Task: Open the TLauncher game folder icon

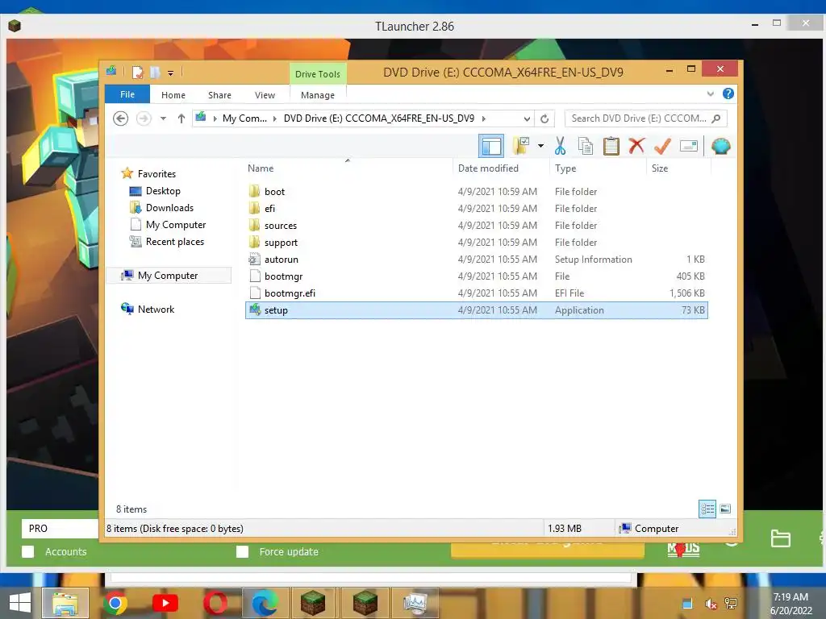Action: click(x=780, y=538)
